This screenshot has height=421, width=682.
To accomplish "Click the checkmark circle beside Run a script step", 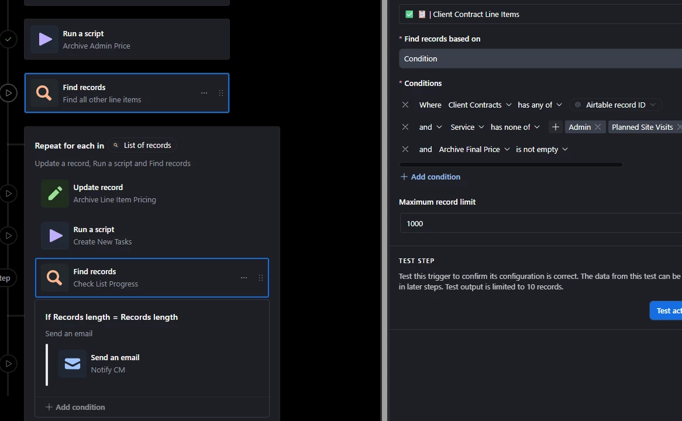I will (x=8, y=39).
